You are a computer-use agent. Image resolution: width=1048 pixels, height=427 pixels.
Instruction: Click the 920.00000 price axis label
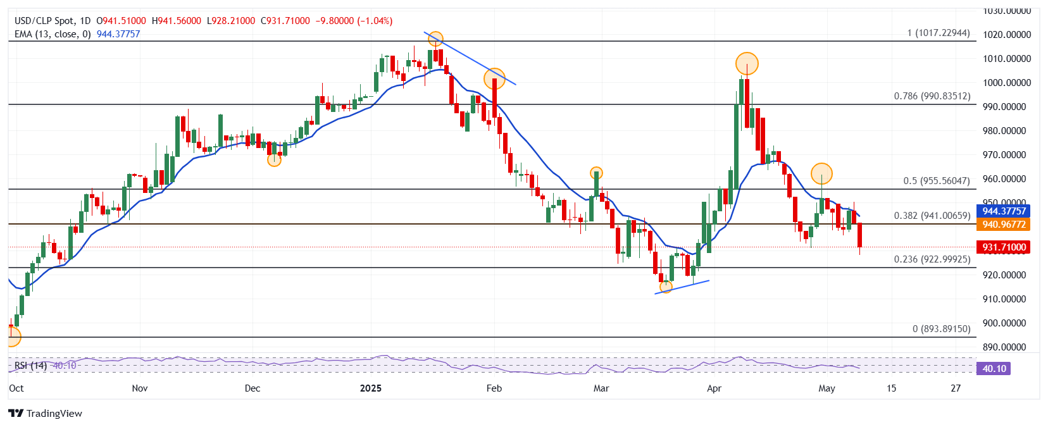tap(1004, 275)
